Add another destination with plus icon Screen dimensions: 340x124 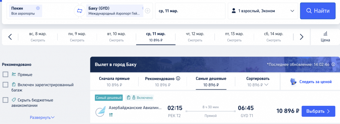click(147, 11)
